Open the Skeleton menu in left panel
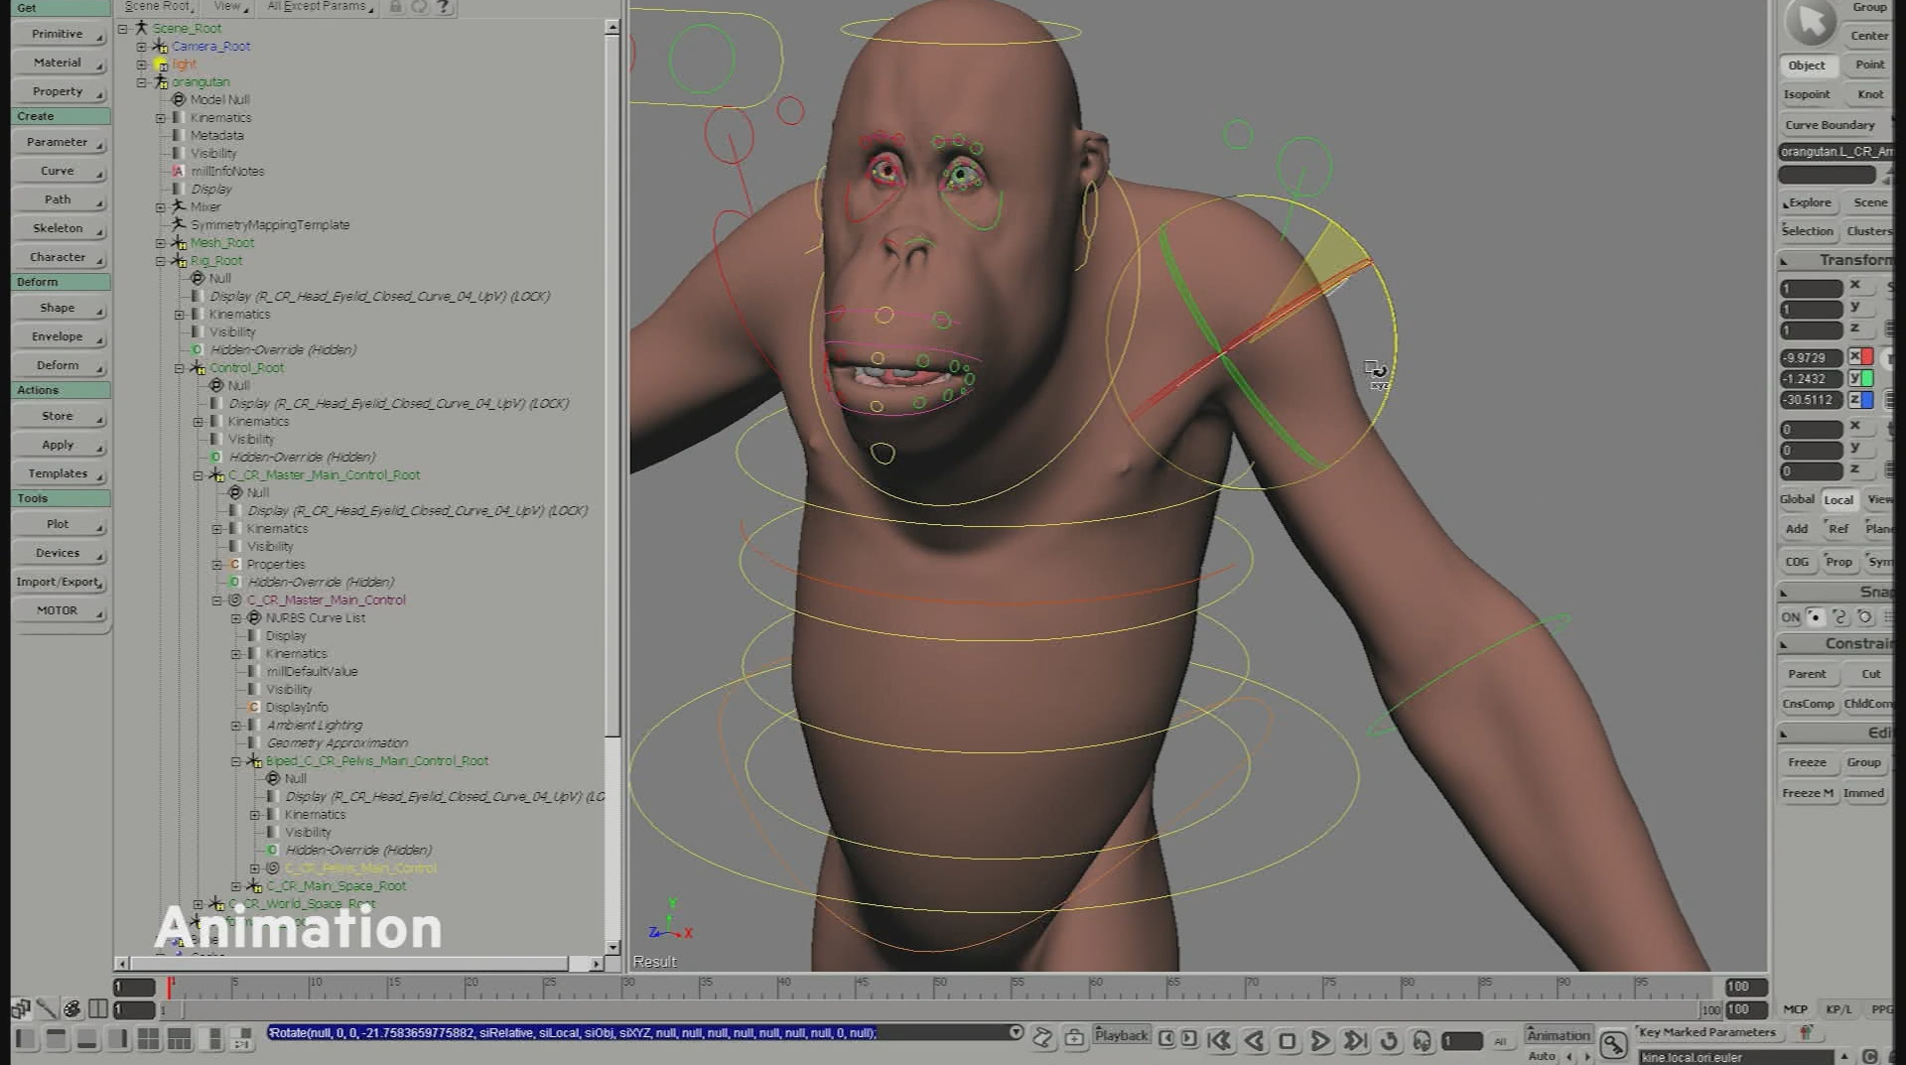This screenshot has width=1906, height=1065. point(60,228)
